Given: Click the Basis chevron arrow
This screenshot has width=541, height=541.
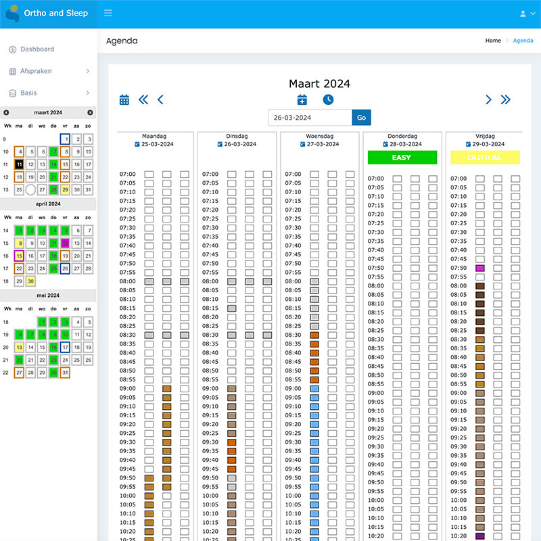Looking at the screenshot, I should click(x=88, y=93).
